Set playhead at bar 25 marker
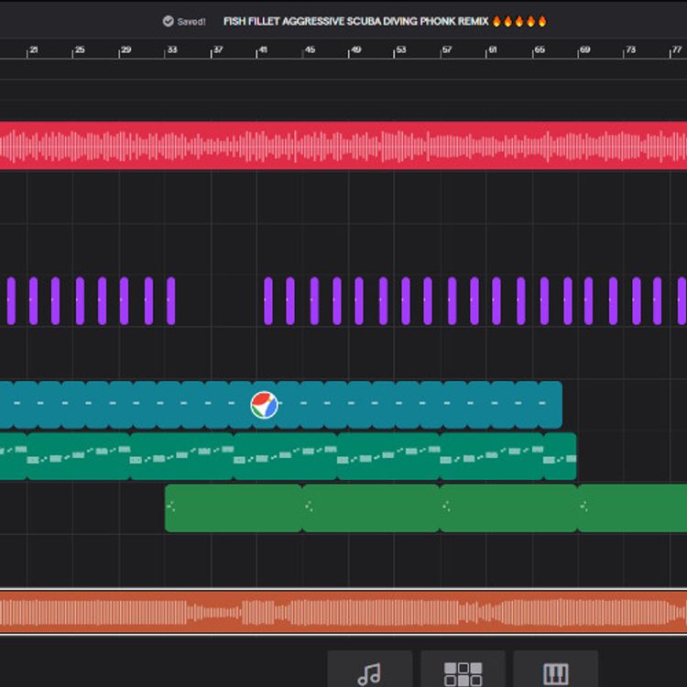The height and width of the screenshot is (687, 687). click(x=79, y=50)
